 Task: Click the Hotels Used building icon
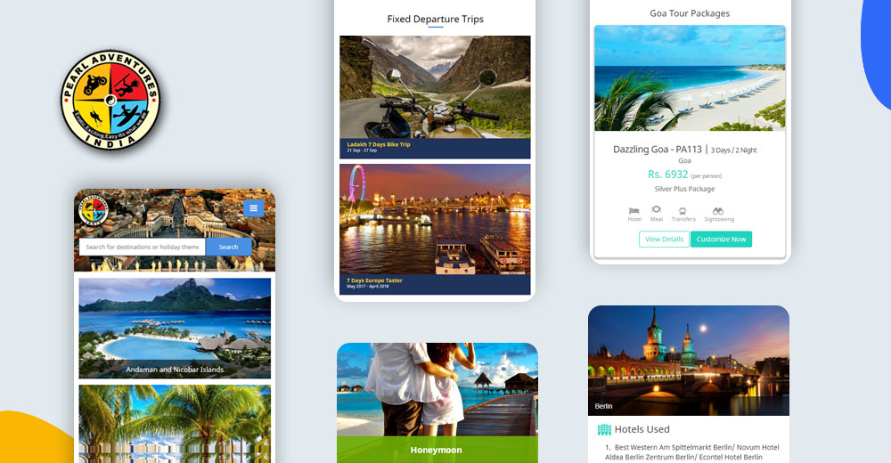(x=604, y=429)
